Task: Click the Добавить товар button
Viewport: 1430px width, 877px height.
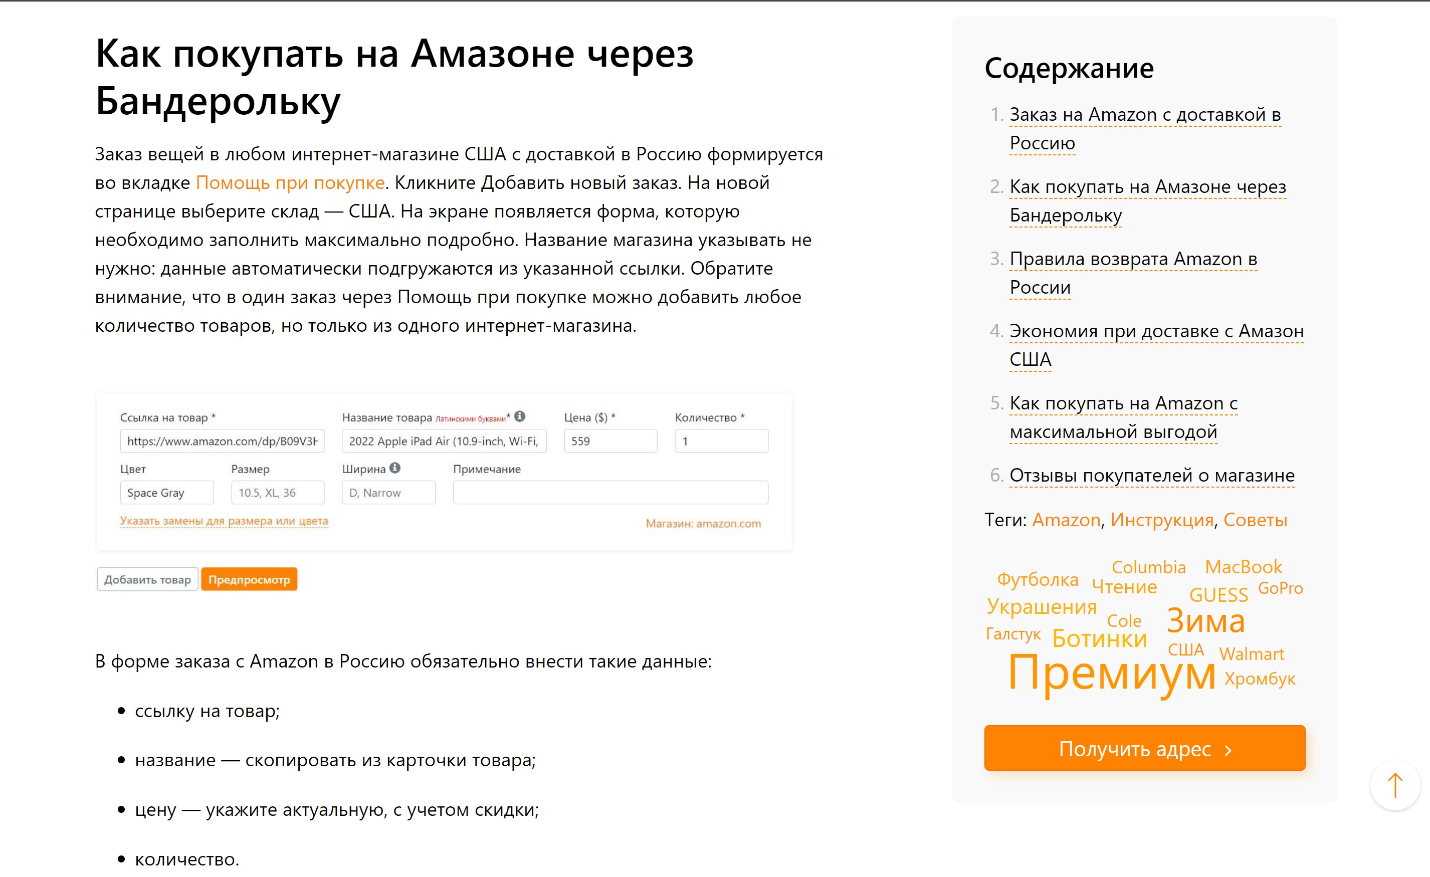Action: click(147, 579)
